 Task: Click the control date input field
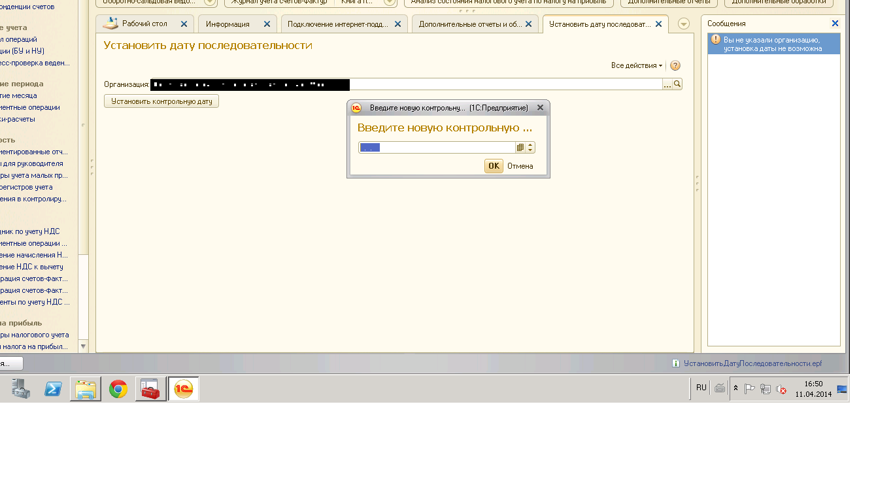pos(437,148)
